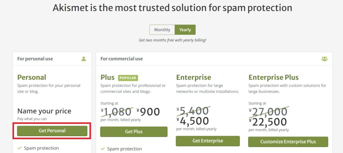Viewport: 343px width, 153px height.
Task: Click the ¥900 Plus price
Action: (x=148, y=112)
